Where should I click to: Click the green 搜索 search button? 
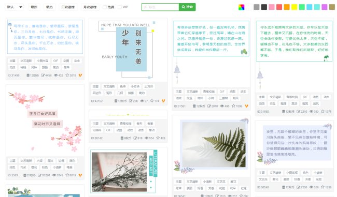pyautogui.click(x=187, y=7)
